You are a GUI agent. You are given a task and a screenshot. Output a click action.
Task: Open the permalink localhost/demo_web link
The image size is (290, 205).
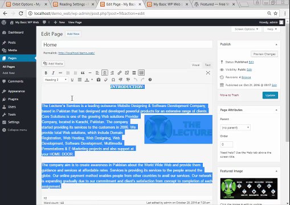click(76, 53)
